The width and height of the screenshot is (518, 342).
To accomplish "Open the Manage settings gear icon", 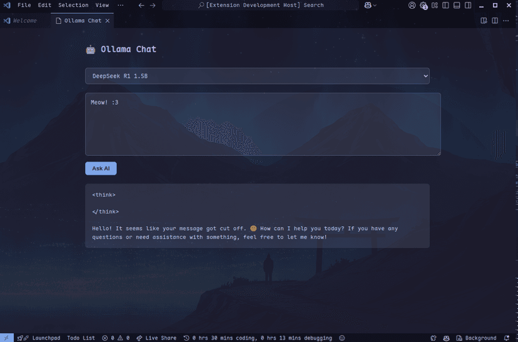I will [x=424, y=5].
